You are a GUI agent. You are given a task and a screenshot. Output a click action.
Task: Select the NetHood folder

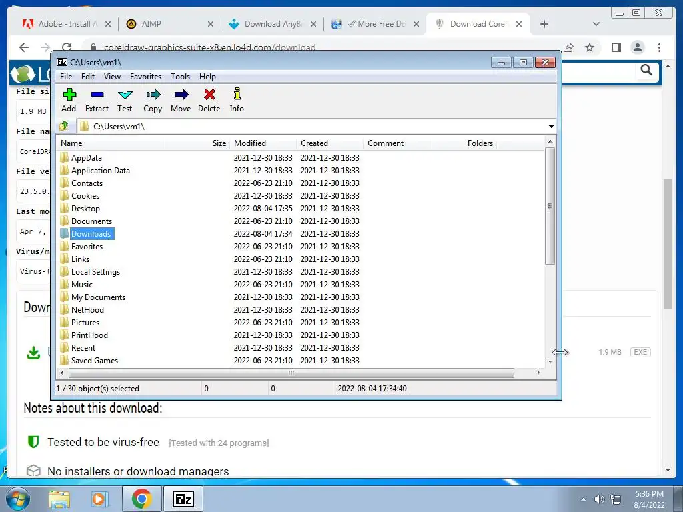87,309
